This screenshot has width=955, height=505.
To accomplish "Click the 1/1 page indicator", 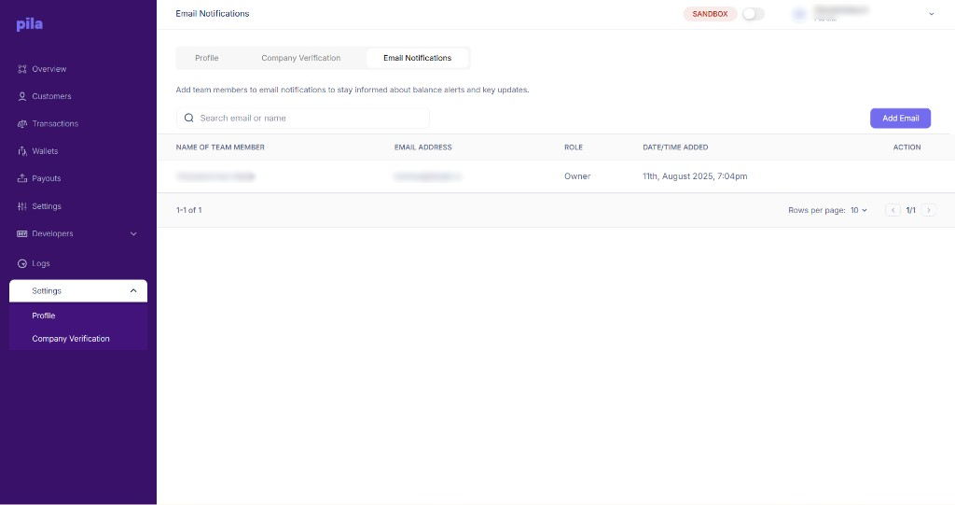I will click(x=910, y=210).
